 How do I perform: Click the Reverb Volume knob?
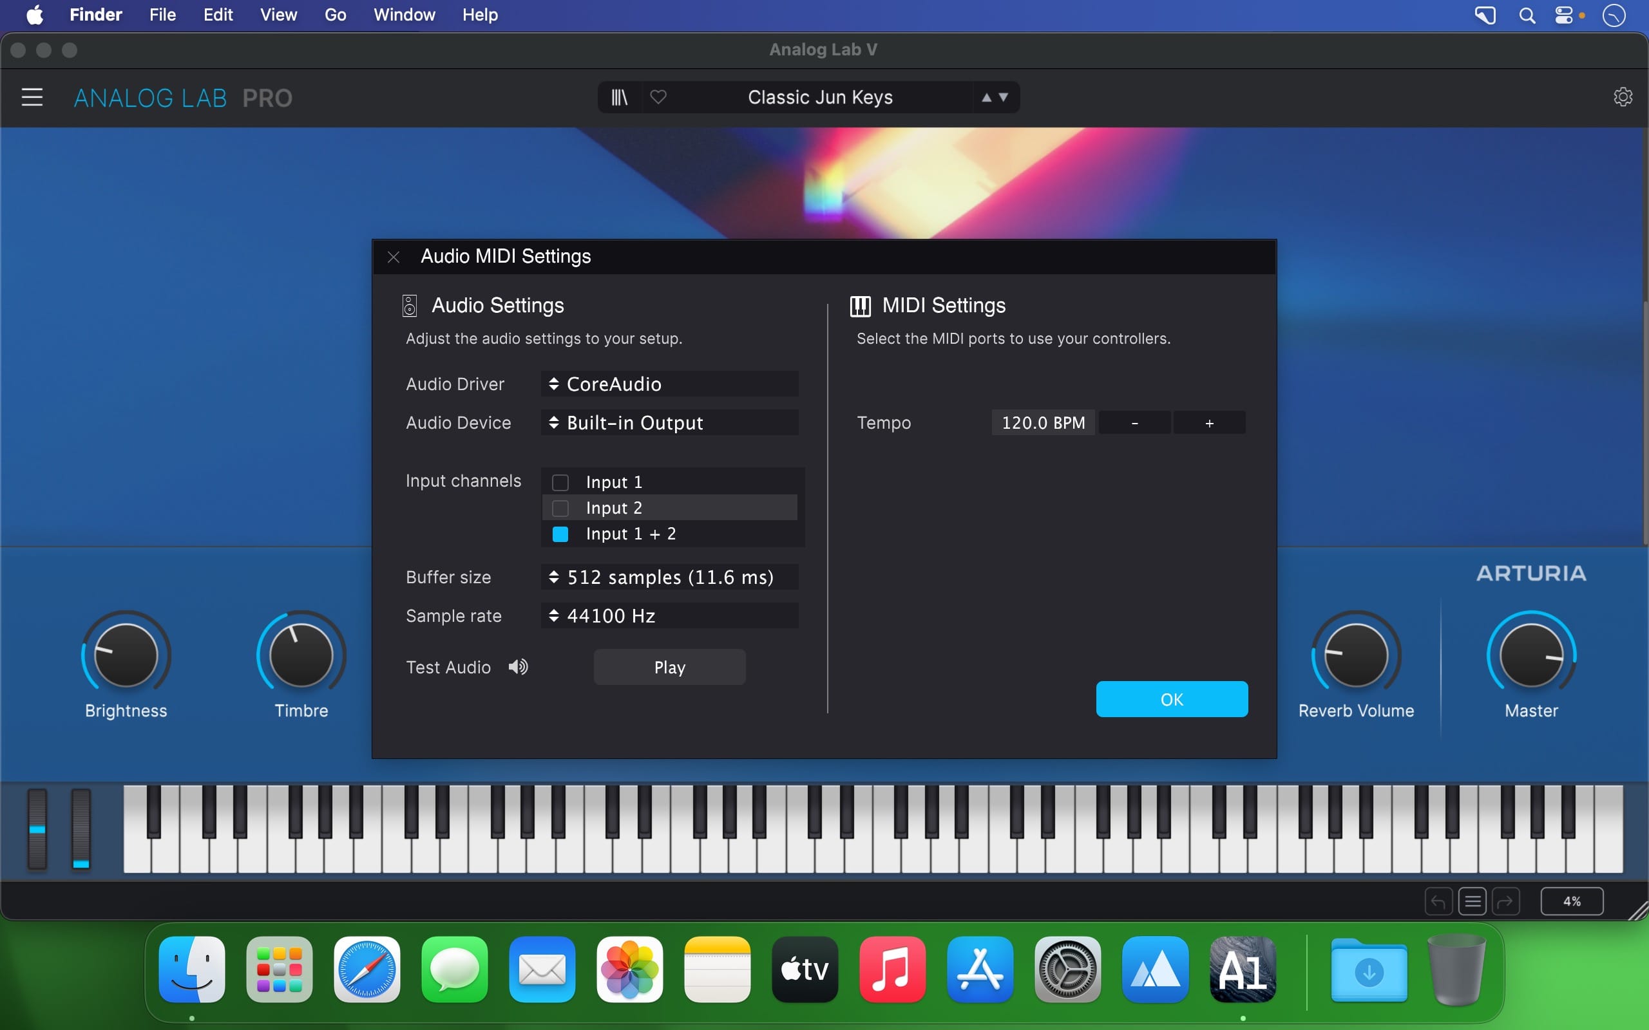pyautogui.click(x=1356, y=655)
